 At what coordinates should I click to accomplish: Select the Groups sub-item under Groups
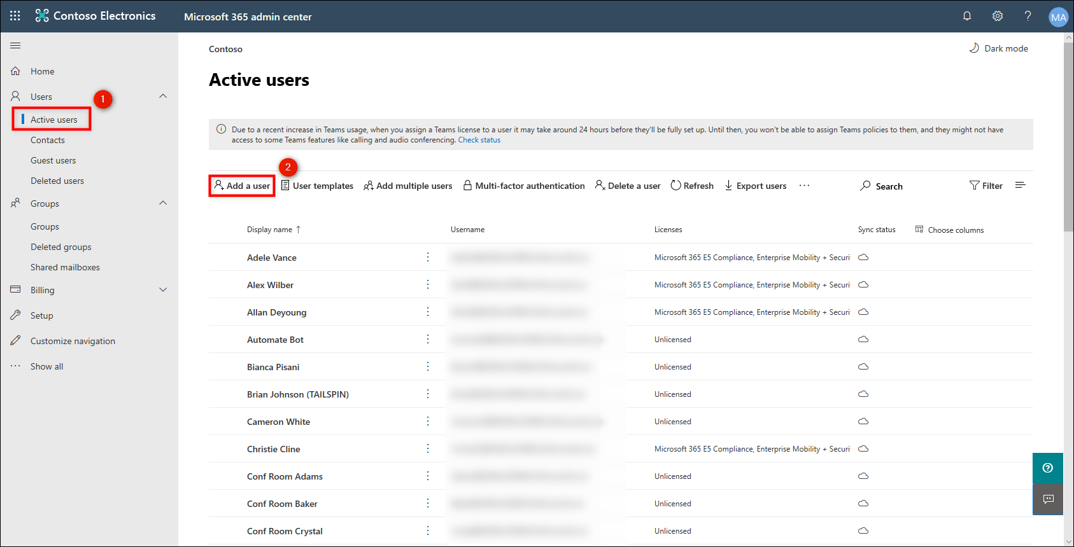pos(45,226)
